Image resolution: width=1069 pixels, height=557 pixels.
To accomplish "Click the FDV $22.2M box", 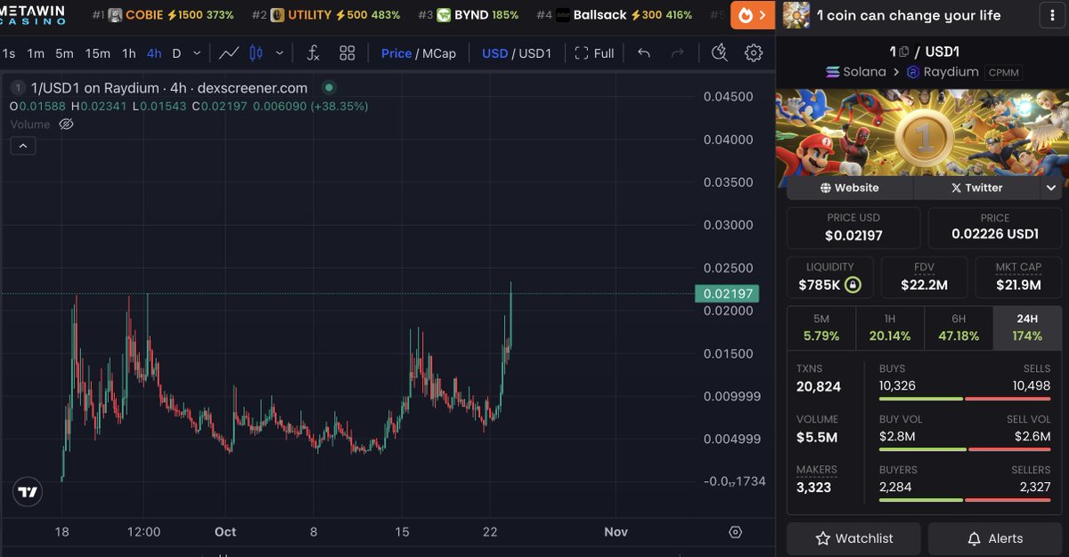I will 924,277.
